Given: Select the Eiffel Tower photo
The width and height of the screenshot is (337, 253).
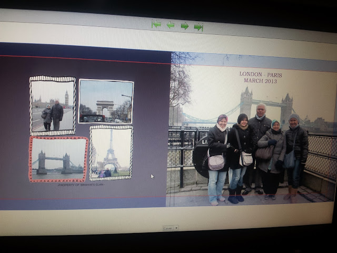Looking at the screenshot, I should pyautogui.click(x=111, y=153).
